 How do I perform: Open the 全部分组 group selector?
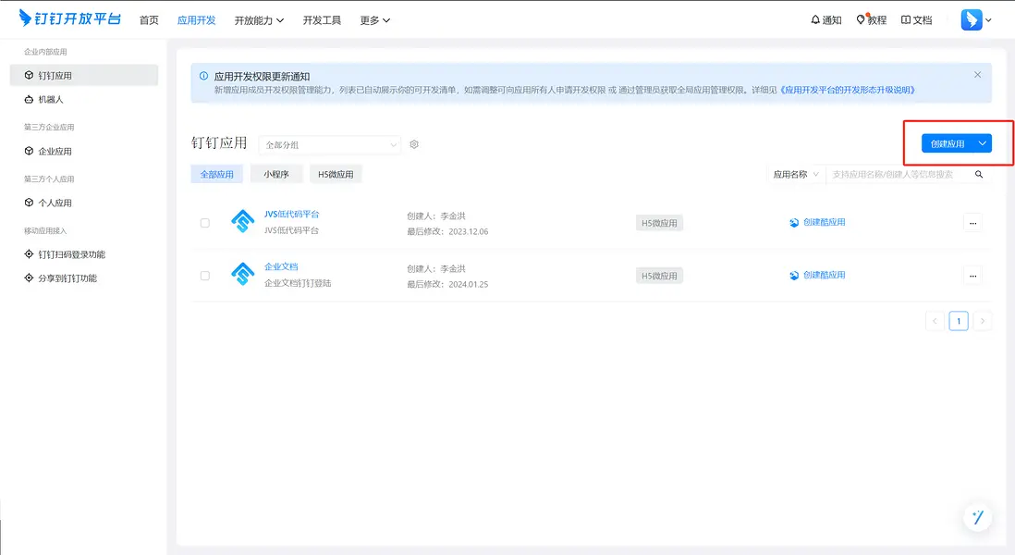pyautogui.click(x=330, y=144)
